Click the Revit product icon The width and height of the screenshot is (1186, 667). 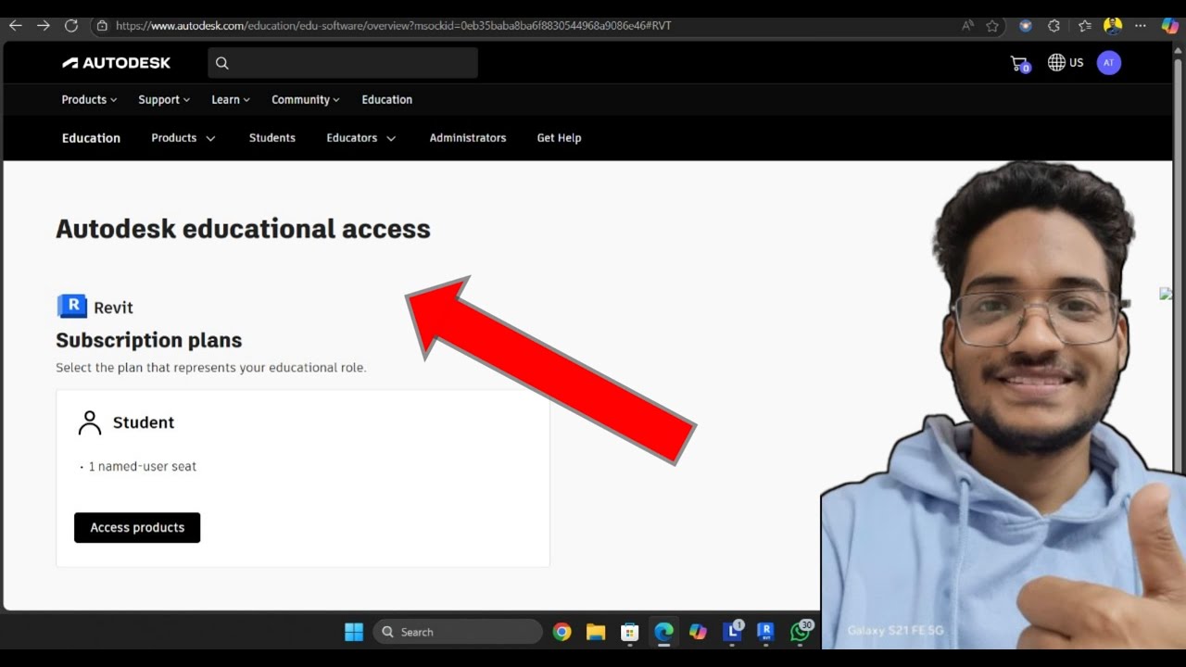pos(72,306)
